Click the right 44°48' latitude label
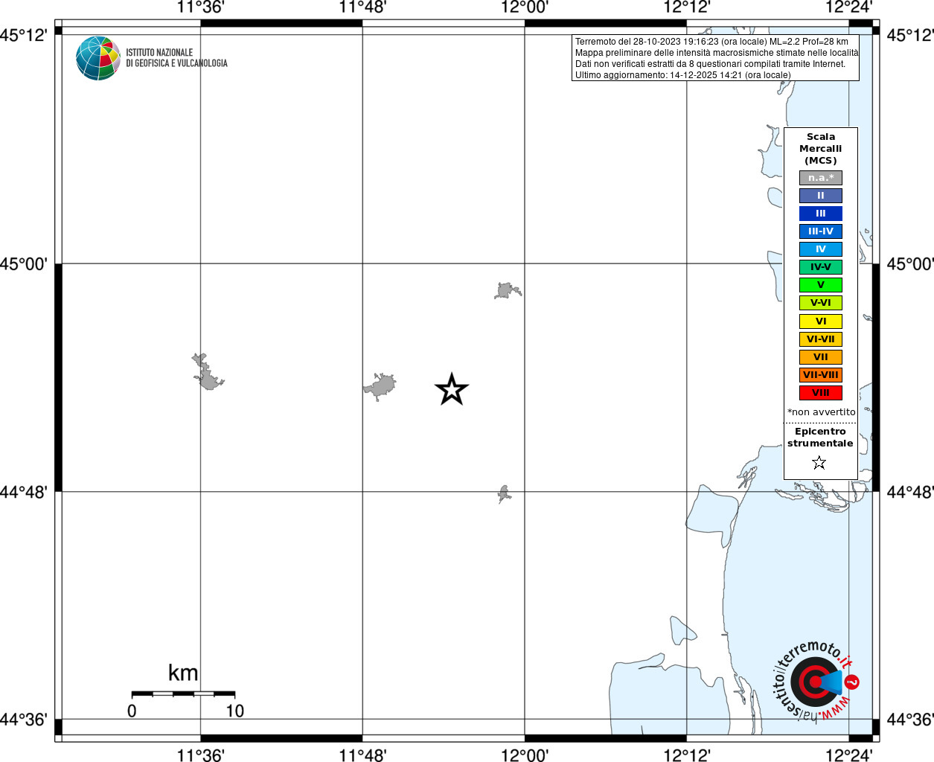The image size is (934, 762). [x=910, y=492]
